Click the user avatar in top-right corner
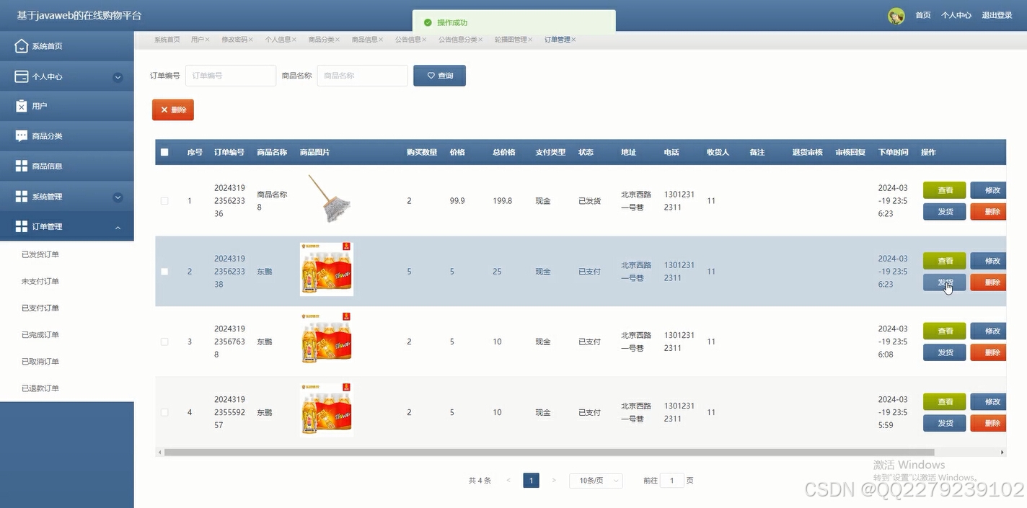Viewport: 1027px width, 508px height. (x=896, y=15)
